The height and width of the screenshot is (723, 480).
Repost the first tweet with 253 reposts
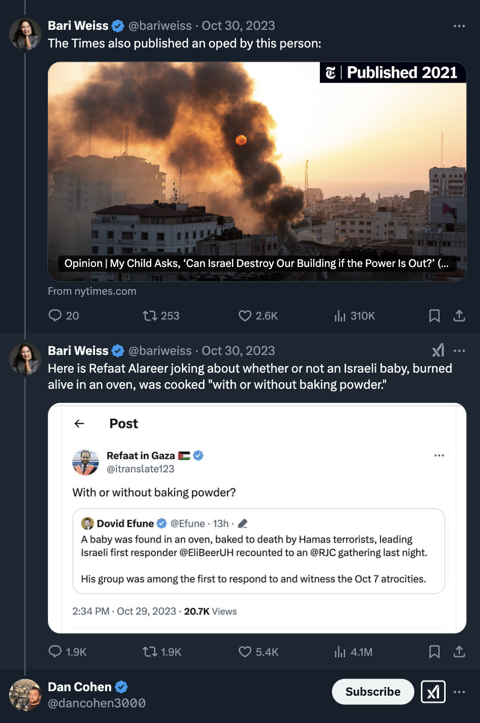(150, 316)
